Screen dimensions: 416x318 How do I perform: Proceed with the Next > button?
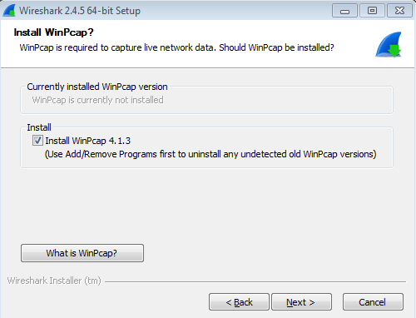301,302
